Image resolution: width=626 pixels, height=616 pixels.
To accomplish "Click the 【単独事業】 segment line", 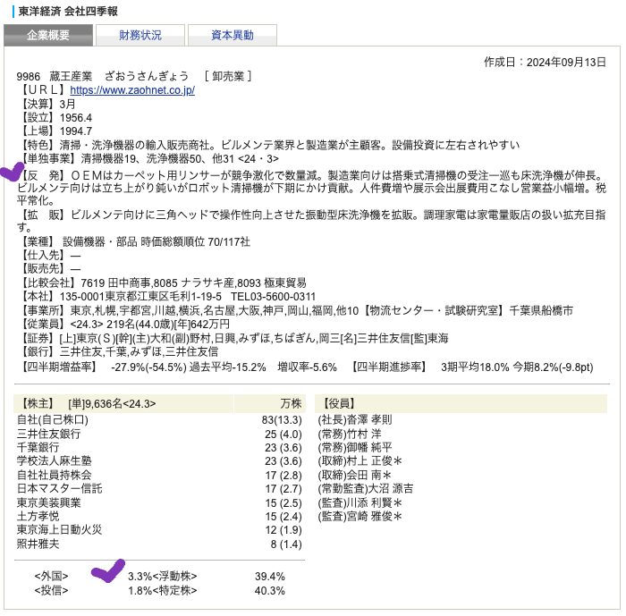I will (x=148, y=159).
